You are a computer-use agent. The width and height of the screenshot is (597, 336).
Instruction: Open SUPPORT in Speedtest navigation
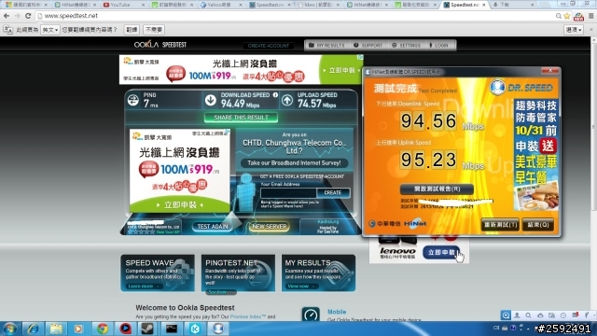coord(368,46)
